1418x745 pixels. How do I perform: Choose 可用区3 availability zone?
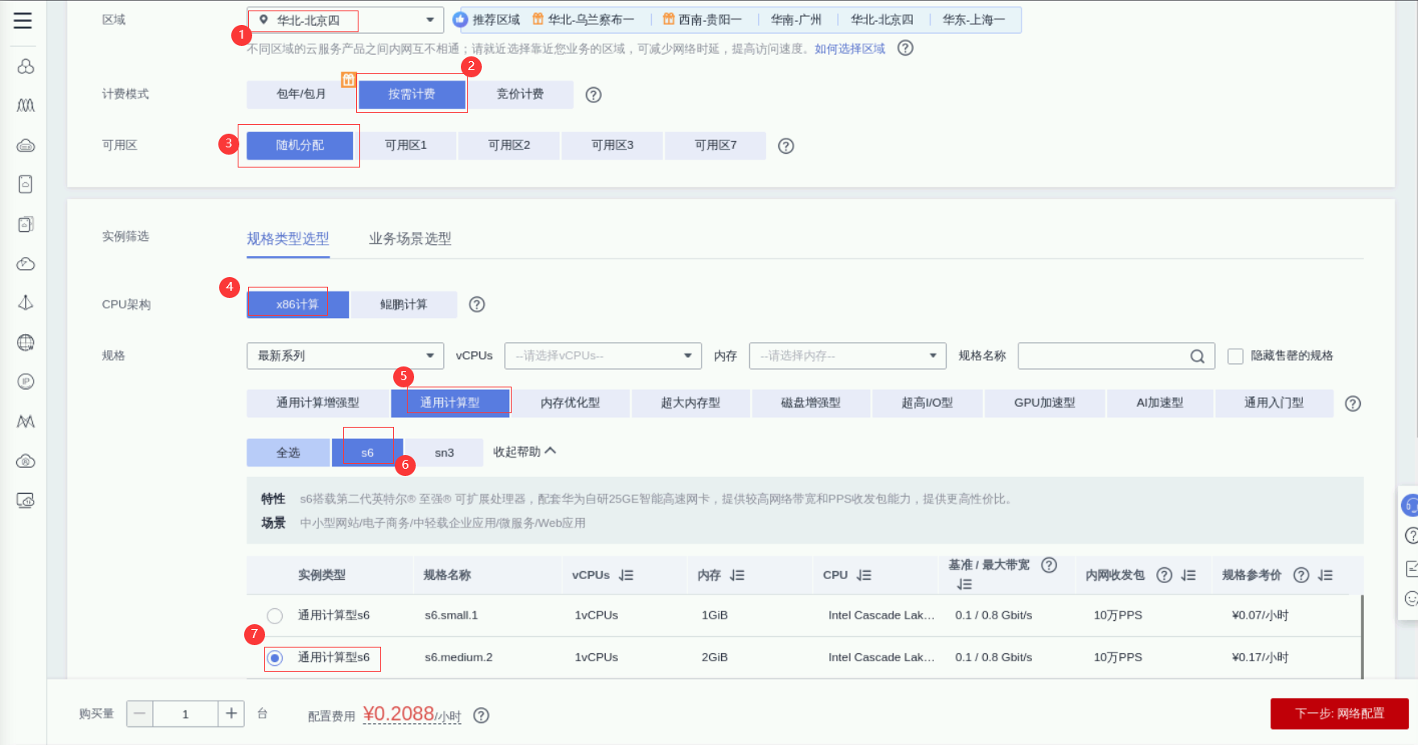point(612,145)
